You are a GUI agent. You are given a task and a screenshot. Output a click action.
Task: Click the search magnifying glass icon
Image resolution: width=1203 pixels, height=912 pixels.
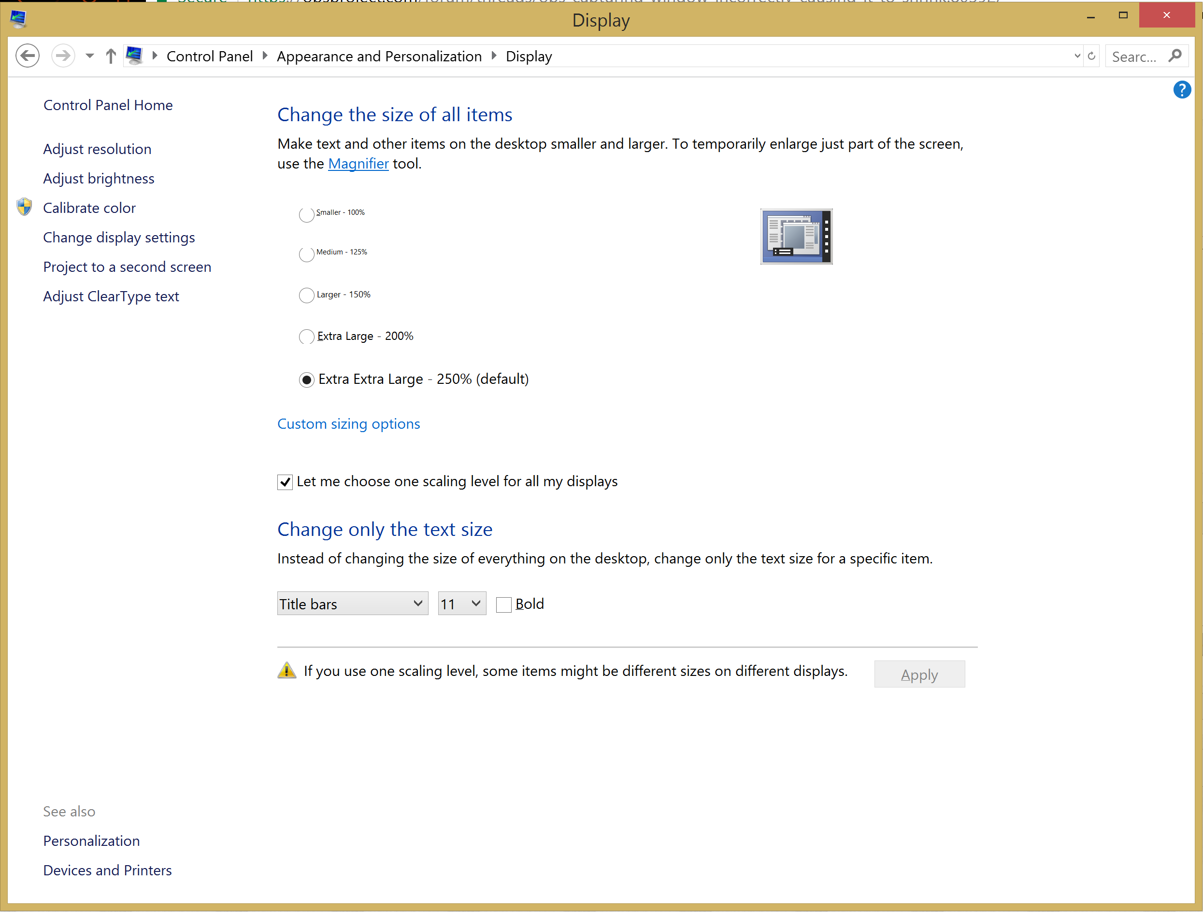(x=1174, y=56)
